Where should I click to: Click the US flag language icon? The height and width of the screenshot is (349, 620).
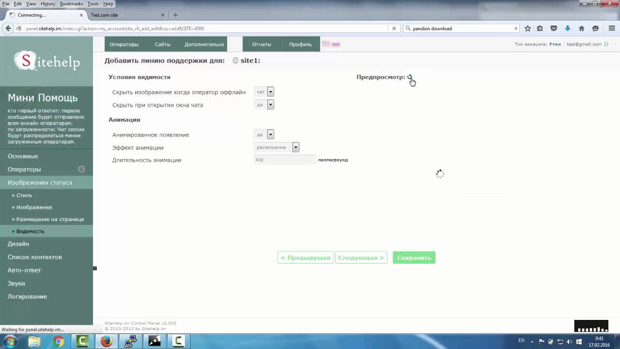(325, 44)
